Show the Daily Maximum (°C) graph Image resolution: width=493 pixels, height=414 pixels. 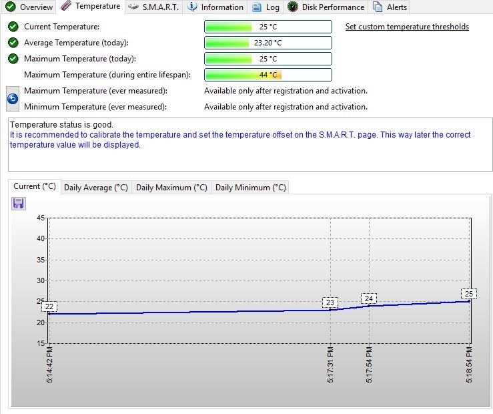(x=171, y=188)
